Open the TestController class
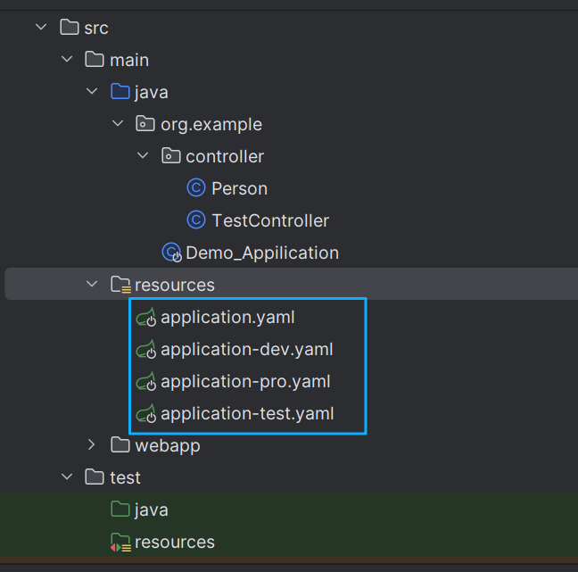 pyautogui.click(x=270, y=220)
